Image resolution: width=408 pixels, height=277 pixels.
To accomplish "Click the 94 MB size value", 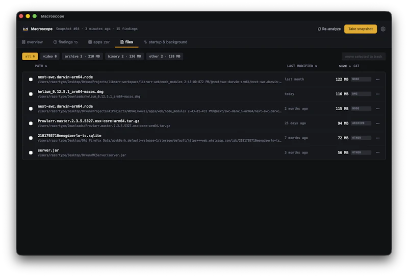I will [x=343, y=123].
